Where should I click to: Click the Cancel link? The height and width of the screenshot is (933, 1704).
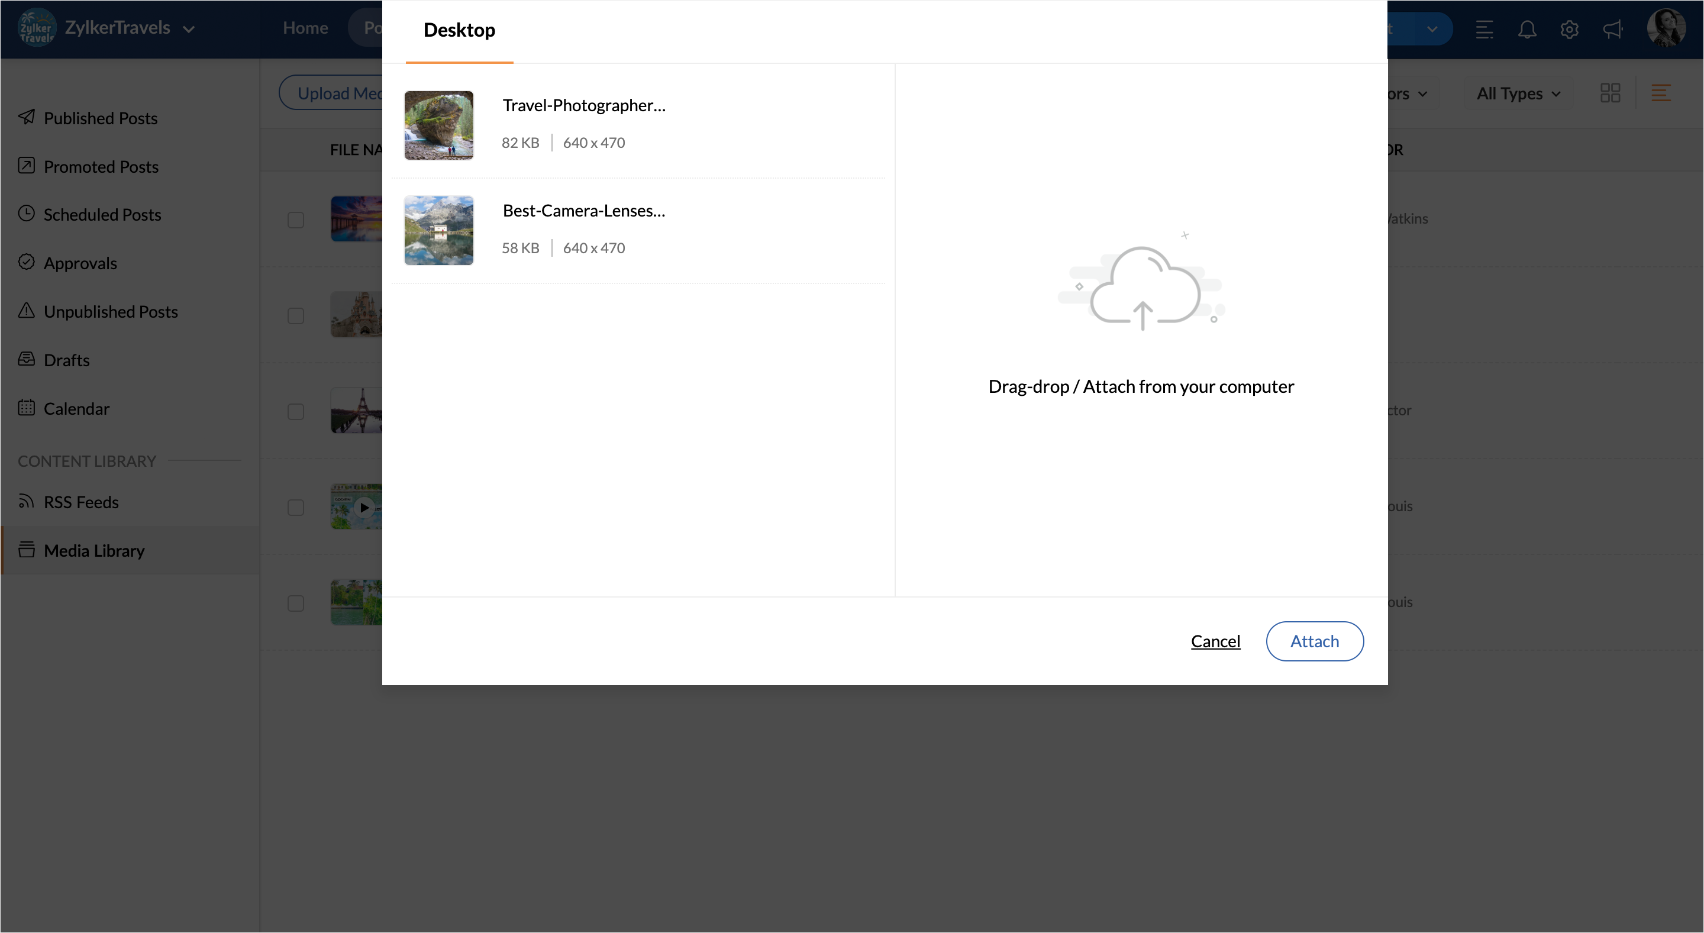[1215, 641]
